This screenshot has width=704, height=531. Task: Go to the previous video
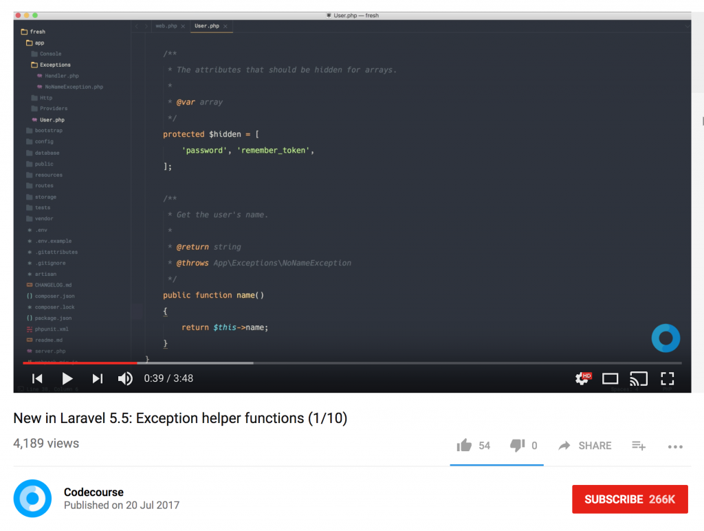[x=37, y=378]
